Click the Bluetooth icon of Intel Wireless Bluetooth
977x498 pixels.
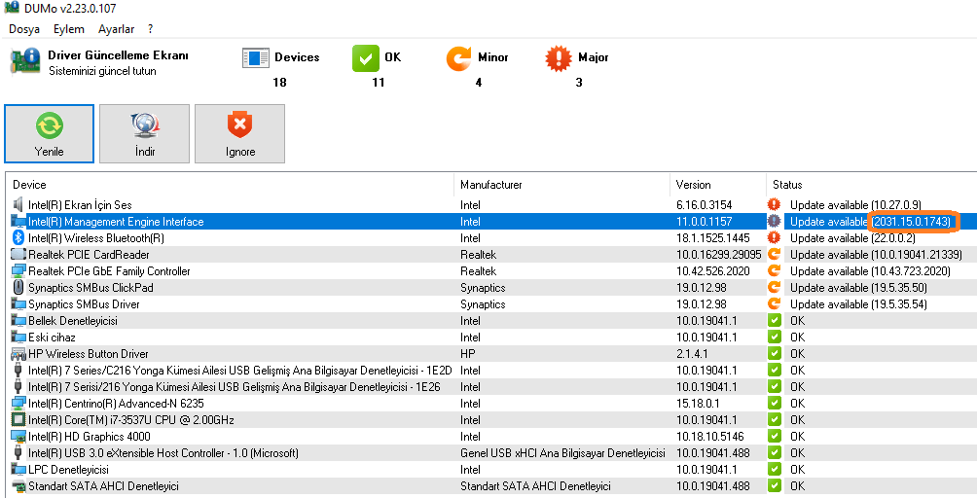[x=18, y=237]
